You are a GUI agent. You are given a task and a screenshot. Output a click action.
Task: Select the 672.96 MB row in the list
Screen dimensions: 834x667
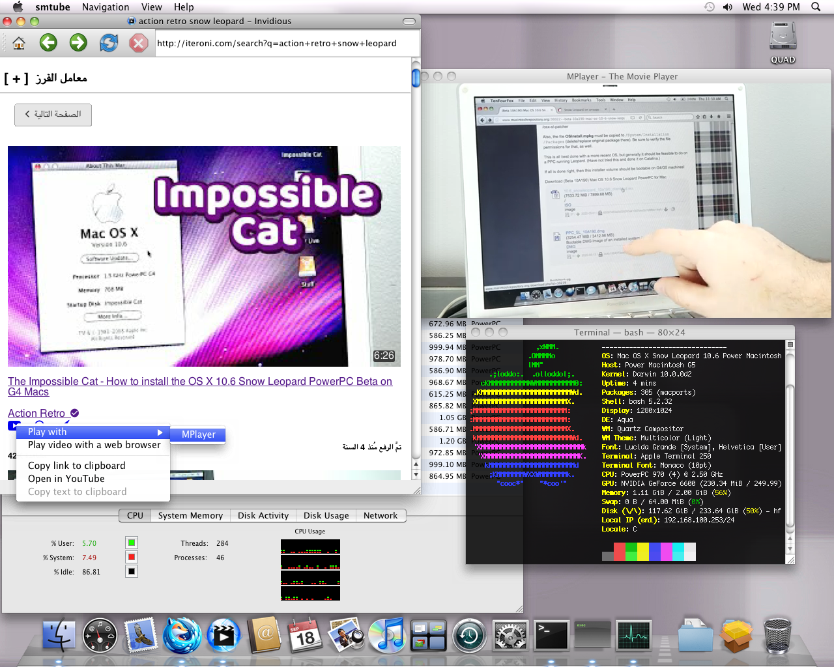(472, 324)
